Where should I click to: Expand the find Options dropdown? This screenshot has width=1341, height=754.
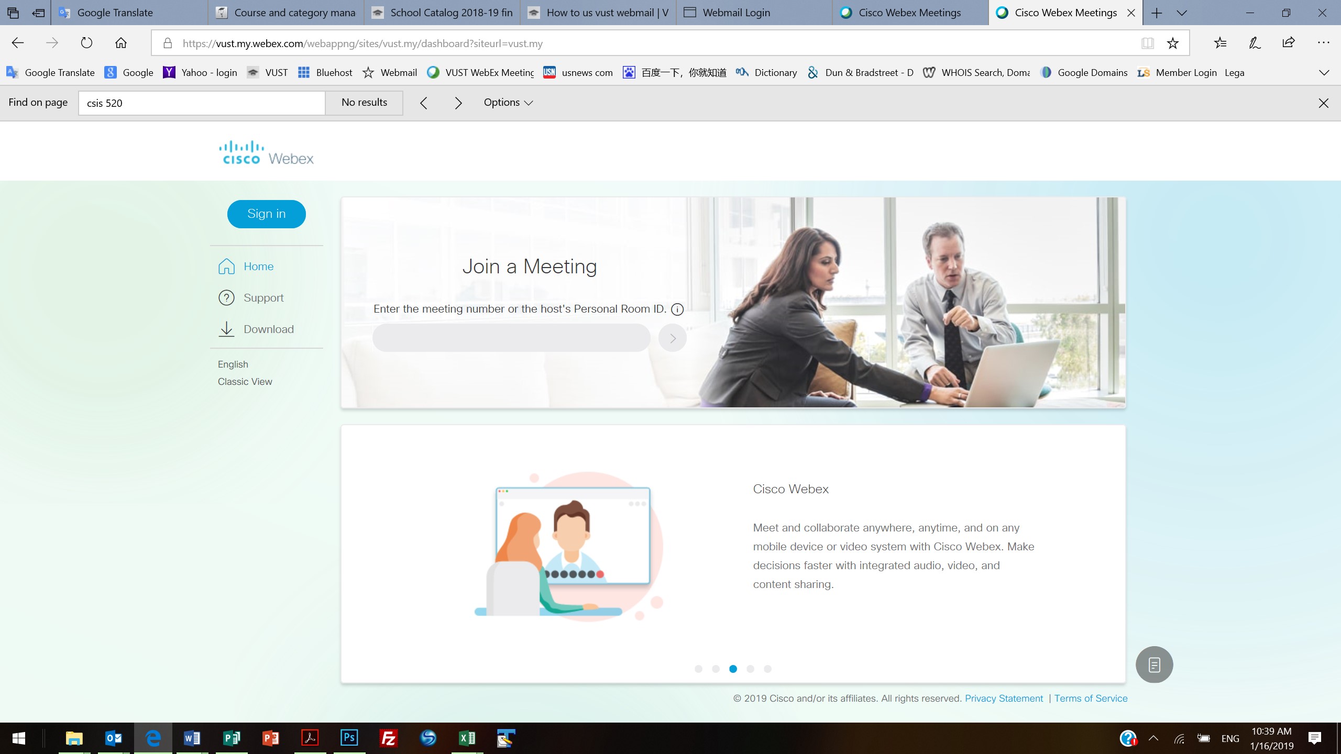[508, 103]
